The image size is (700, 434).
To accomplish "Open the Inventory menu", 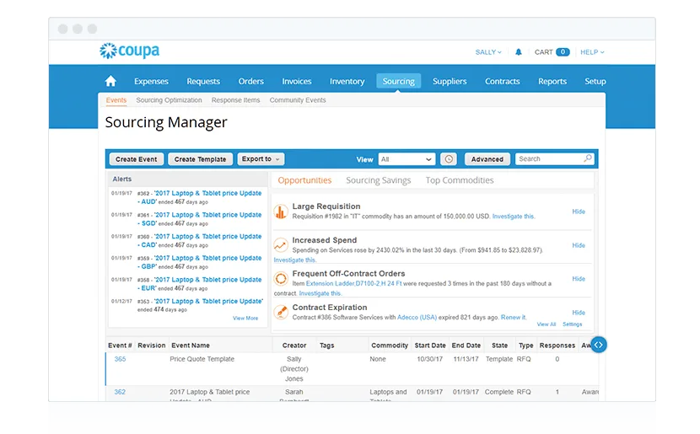I will coord(347,81).
